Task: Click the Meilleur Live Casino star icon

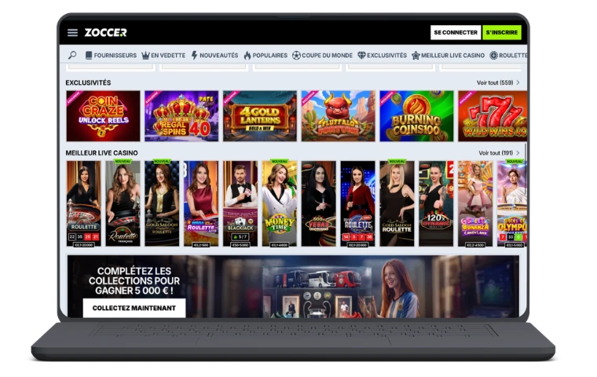Action: [x=416, y=55]
